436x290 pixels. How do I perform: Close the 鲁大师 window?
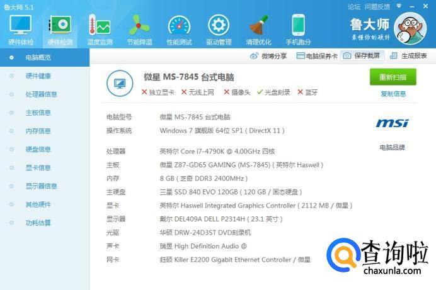(425, 6)
